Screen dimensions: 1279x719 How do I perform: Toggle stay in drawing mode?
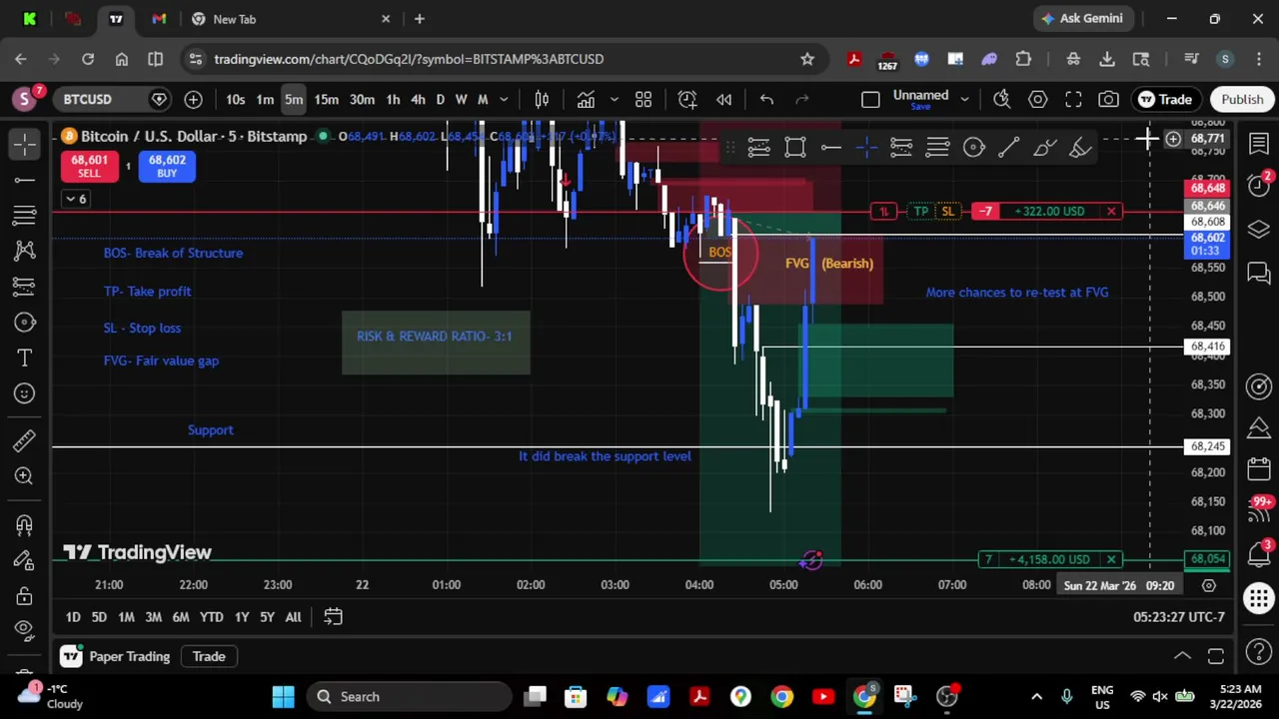click(x=25, y=559)
